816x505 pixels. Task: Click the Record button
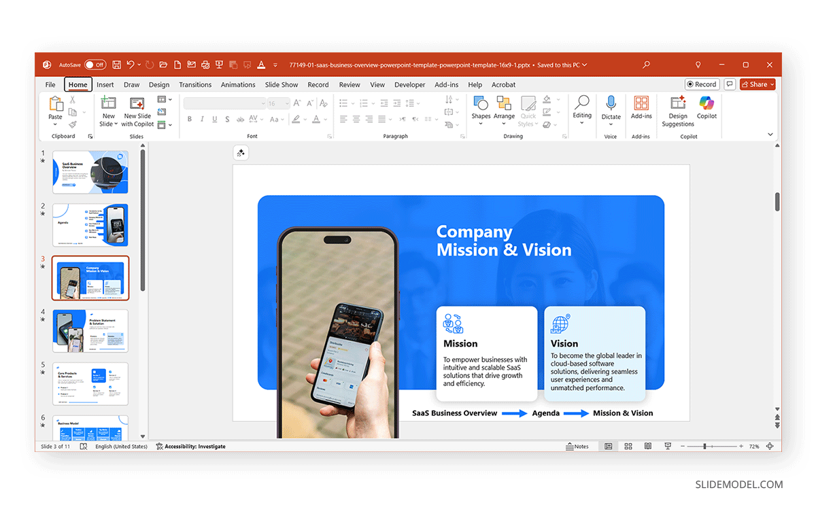coord(702,84)
